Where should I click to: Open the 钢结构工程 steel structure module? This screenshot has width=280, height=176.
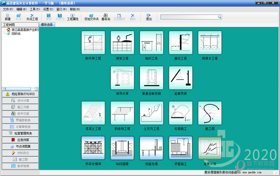point(122,113)
